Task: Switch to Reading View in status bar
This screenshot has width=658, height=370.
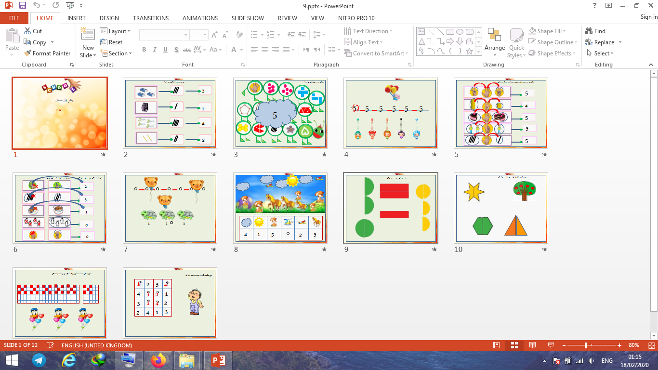Action: 532,345
